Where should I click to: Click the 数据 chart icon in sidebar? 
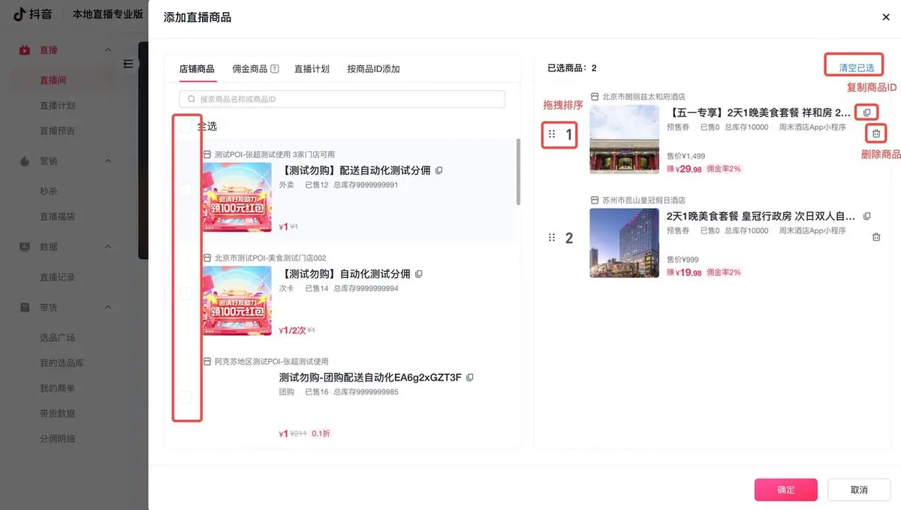coord(25,246)
